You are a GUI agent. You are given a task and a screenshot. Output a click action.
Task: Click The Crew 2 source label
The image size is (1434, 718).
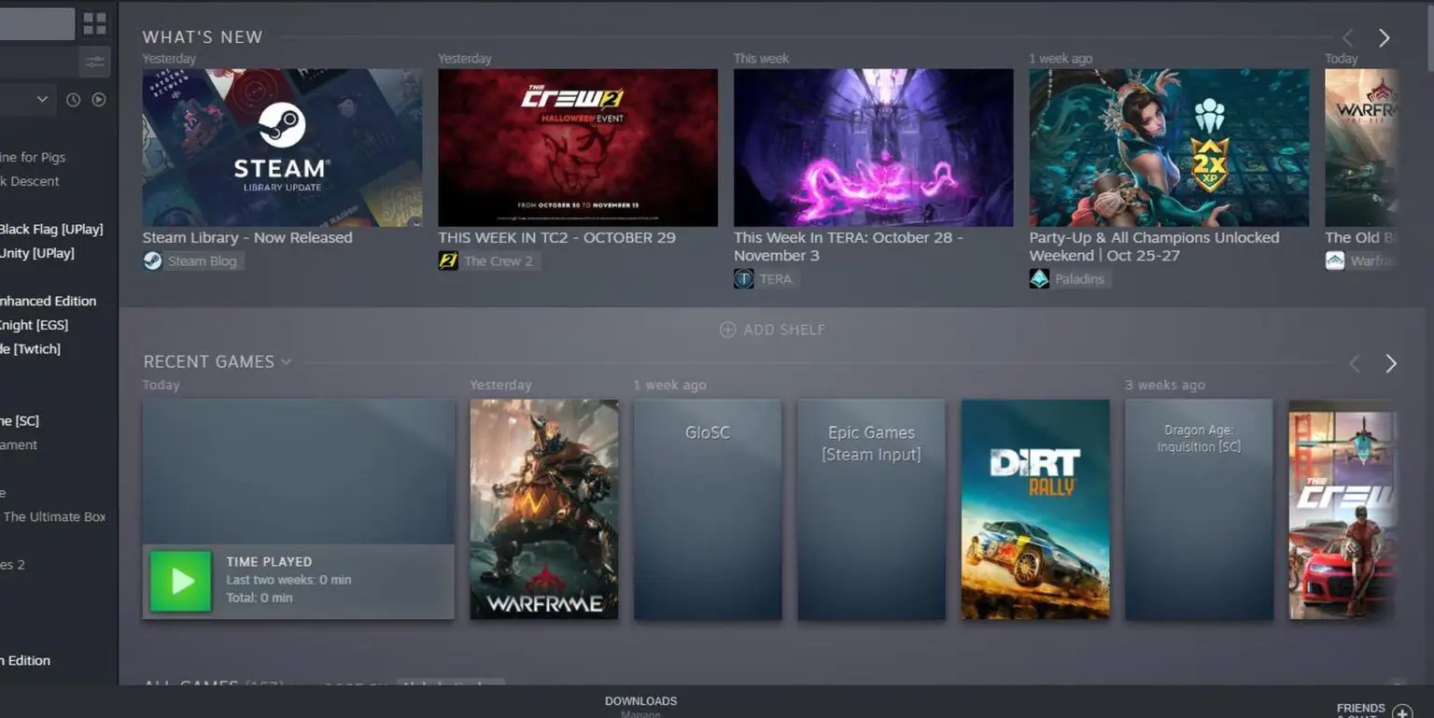(499, 261)
